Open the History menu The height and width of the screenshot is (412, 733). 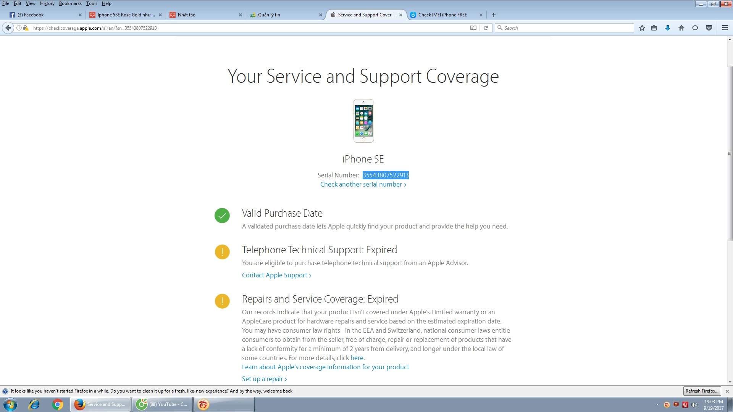click(x=47, y=3)
